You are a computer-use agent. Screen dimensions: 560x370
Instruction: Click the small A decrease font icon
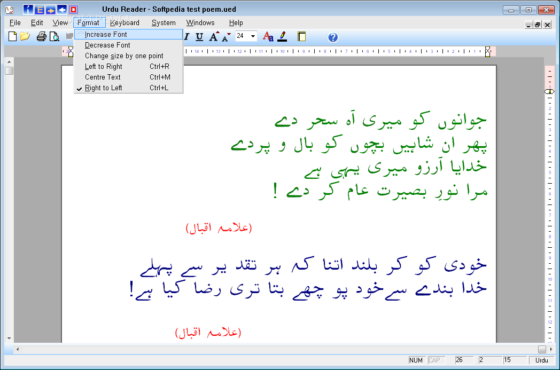pyautogui.click(x=226, y=37)
